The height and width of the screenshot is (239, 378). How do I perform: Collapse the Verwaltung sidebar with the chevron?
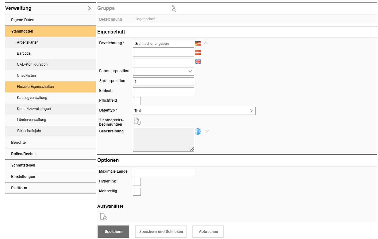[89, 8]
